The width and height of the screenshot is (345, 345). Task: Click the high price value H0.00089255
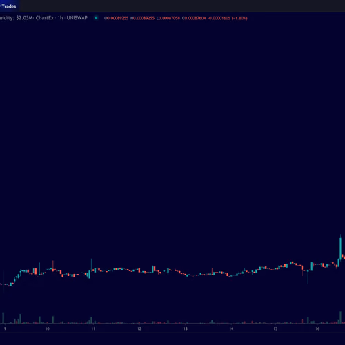pyautogui.click(x=142, y=18)
